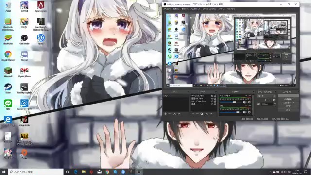Open the フェード transition dropdown

(266, 96)
